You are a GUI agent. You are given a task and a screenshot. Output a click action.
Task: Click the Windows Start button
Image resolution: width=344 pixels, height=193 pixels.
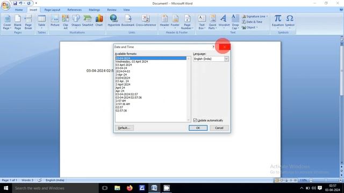[6, 188]
